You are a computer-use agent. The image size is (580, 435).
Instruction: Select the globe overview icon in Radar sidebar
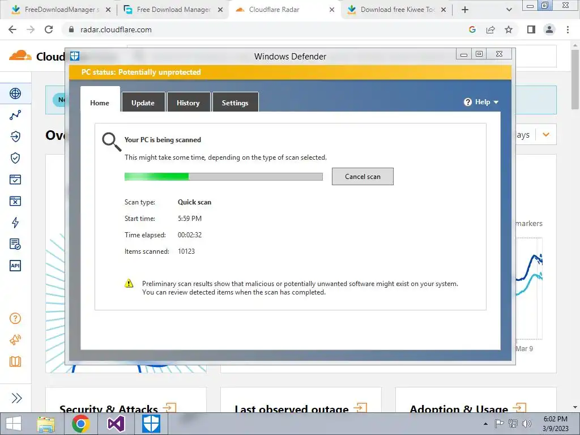click(15, 93)
